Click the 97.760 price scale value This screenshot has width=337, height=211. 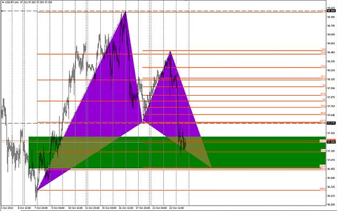331,106
